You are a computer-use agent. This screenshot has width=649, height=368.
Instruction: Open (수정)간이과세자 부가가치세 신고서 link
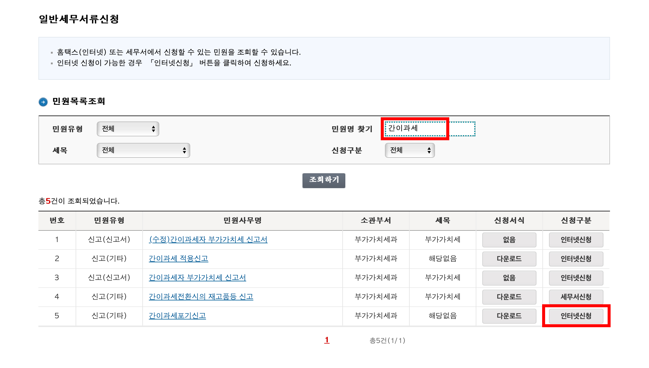pos(208,240)
